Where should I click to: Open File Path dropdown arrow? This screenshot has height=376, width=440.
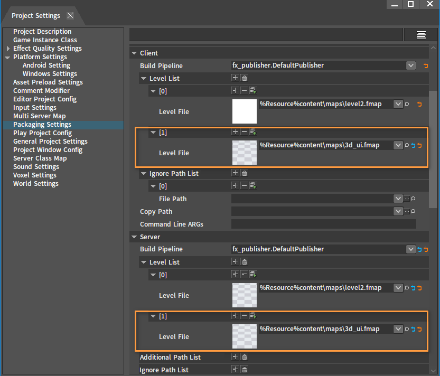(398, 199)
